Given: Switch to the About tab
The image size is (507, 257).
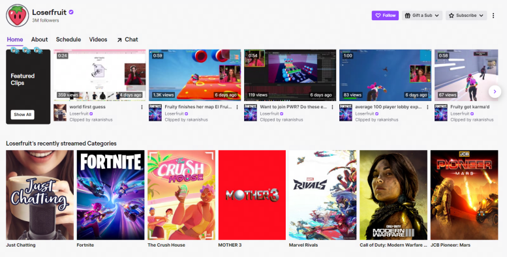Looking at the screenshot, I should point(39,39).
